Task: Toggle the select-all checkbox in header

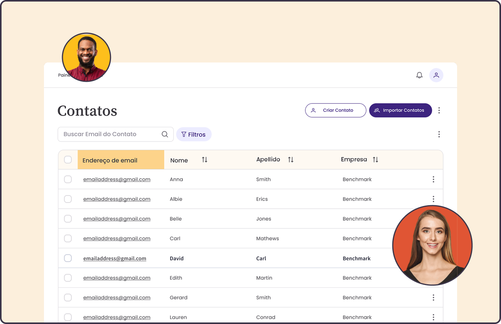Action: 68,160
